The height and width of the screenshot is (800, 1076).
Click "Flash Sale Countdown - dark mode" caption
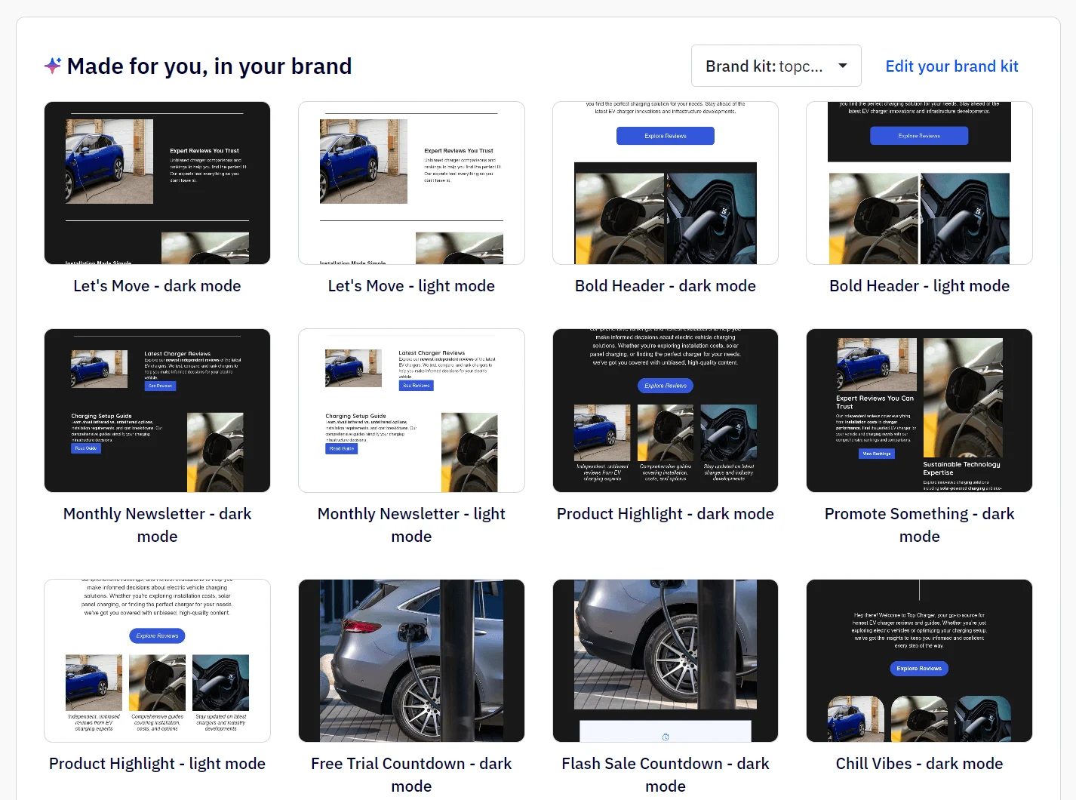pyautogui.click(x=666, y=774)
